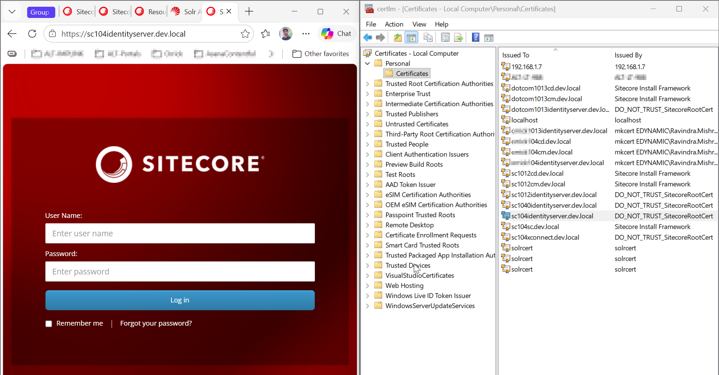Click the blue Back arrow in certlm toolbar
719x375 pixels.
tap(368, 37)
